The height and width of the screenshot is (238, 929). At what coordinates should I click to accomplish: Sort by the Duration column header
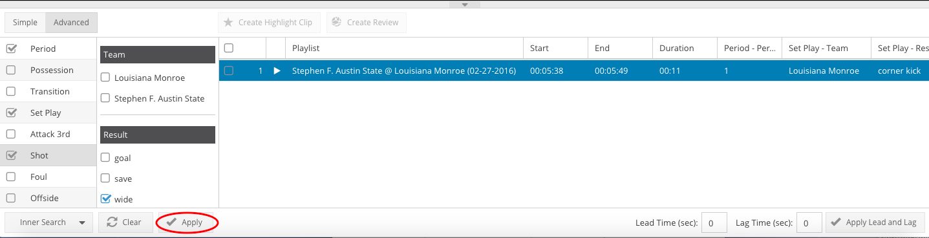(685, 48)
